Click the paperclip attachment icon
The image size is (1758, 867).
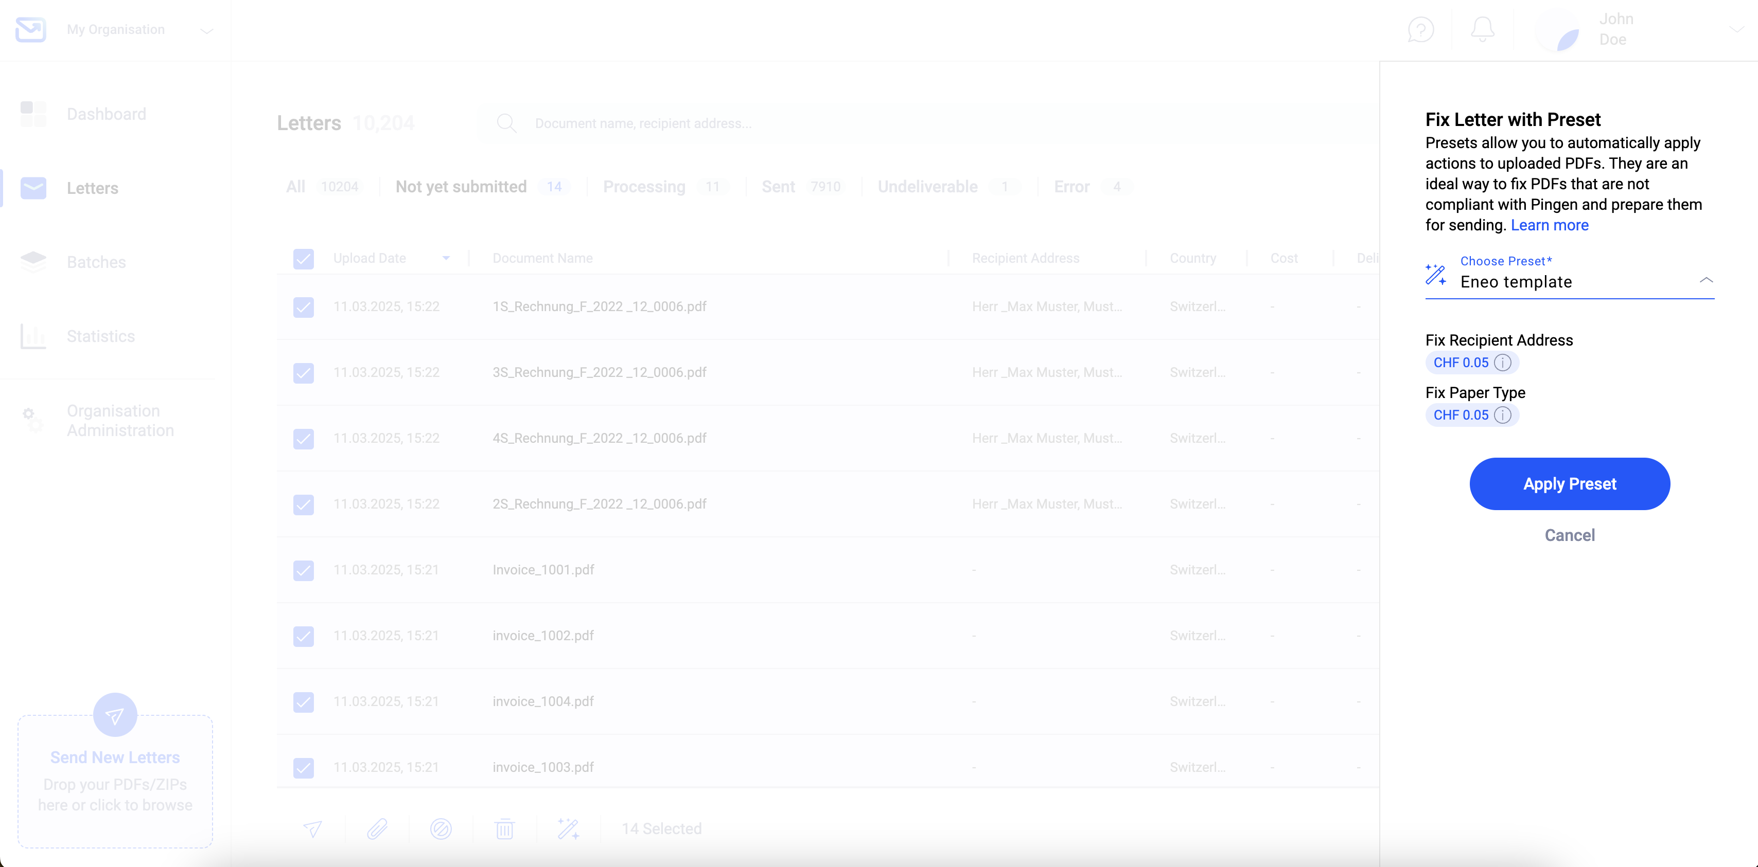(377, 829)
